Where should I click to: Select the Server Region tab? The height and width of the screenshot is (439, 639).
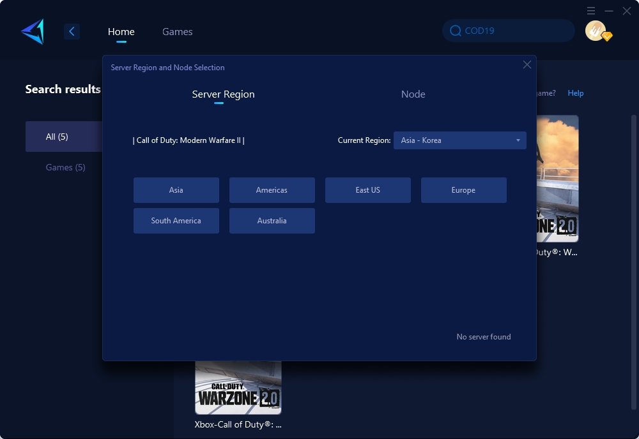pos(223,94)
